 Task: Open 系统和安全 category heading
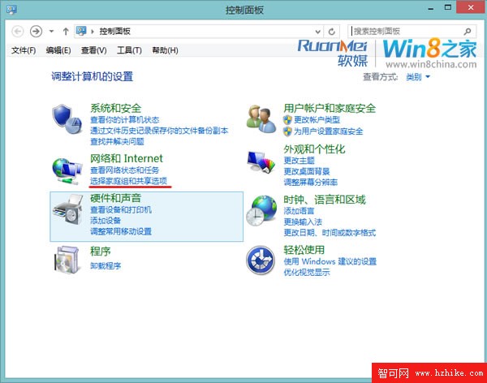[x=116, y=108]
